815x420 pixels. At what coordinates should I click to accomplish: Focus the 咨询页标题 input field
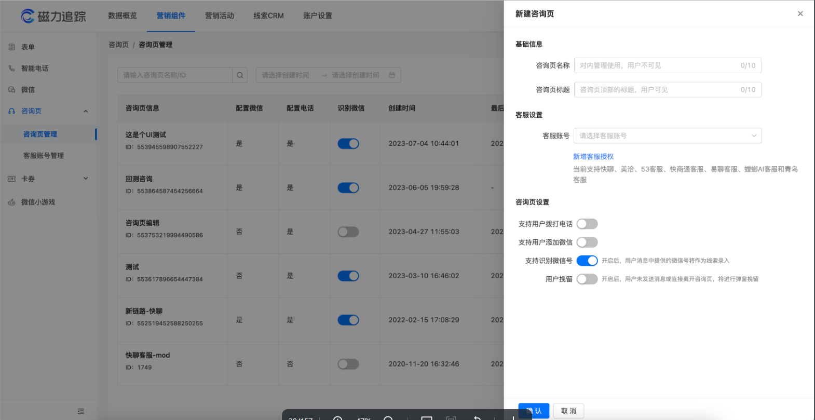pos(668,90)
